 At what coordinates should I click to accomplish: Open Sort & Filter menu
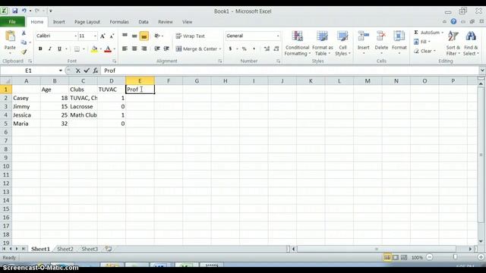tap(453, 43)
